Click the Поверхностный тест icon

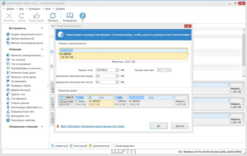point(8,112)
